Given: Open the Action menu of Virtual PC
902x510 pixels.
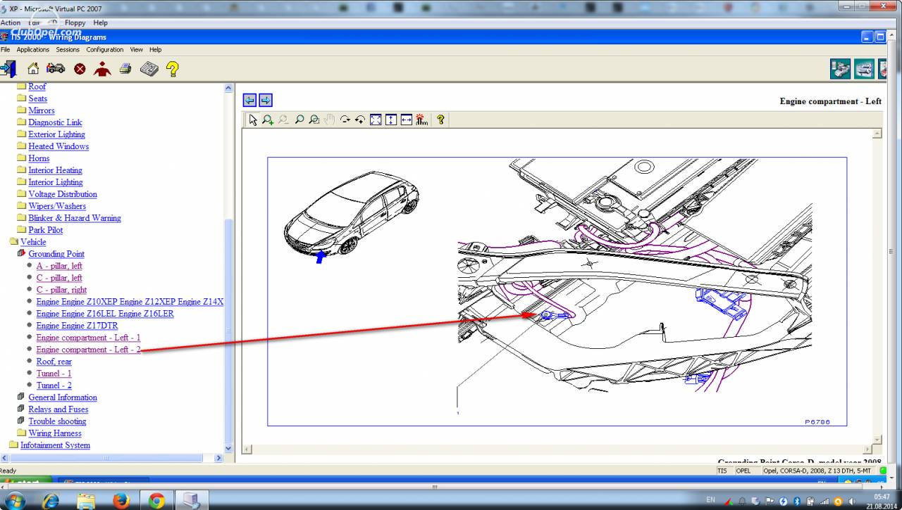Looking at the screenshot, I should click(x=11, y=23).
